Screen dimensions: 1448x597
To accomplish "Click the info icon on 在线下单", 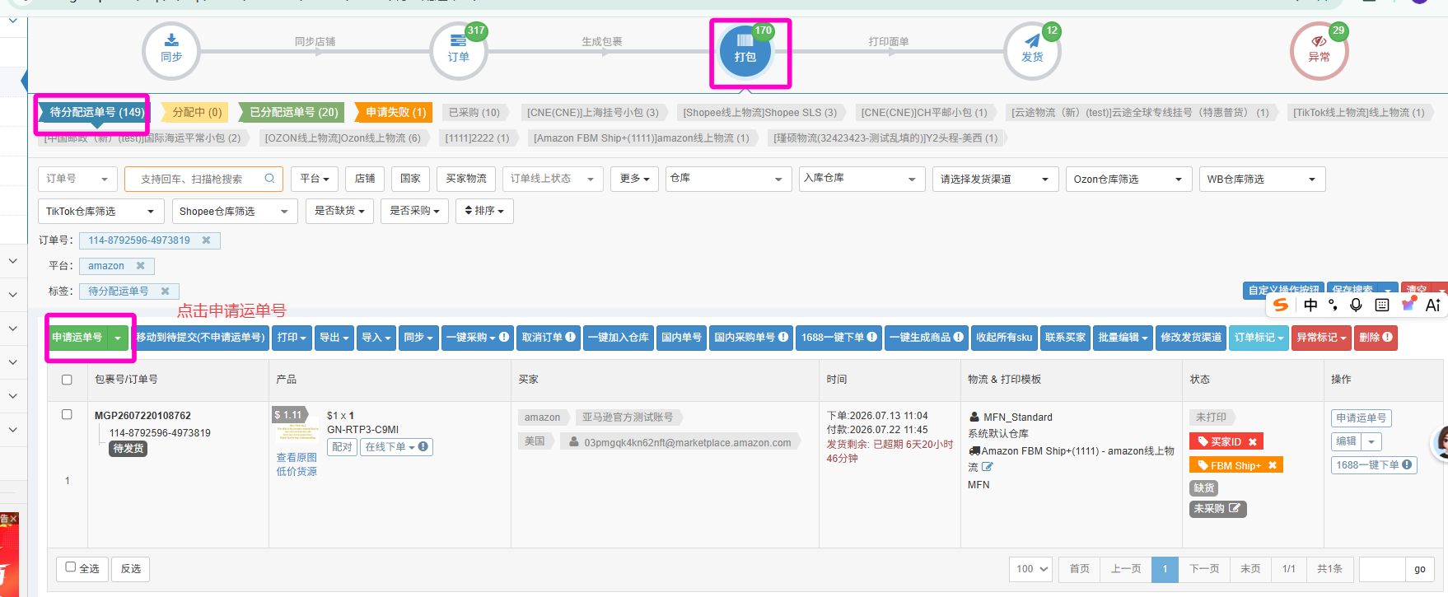I will point(423,447).
